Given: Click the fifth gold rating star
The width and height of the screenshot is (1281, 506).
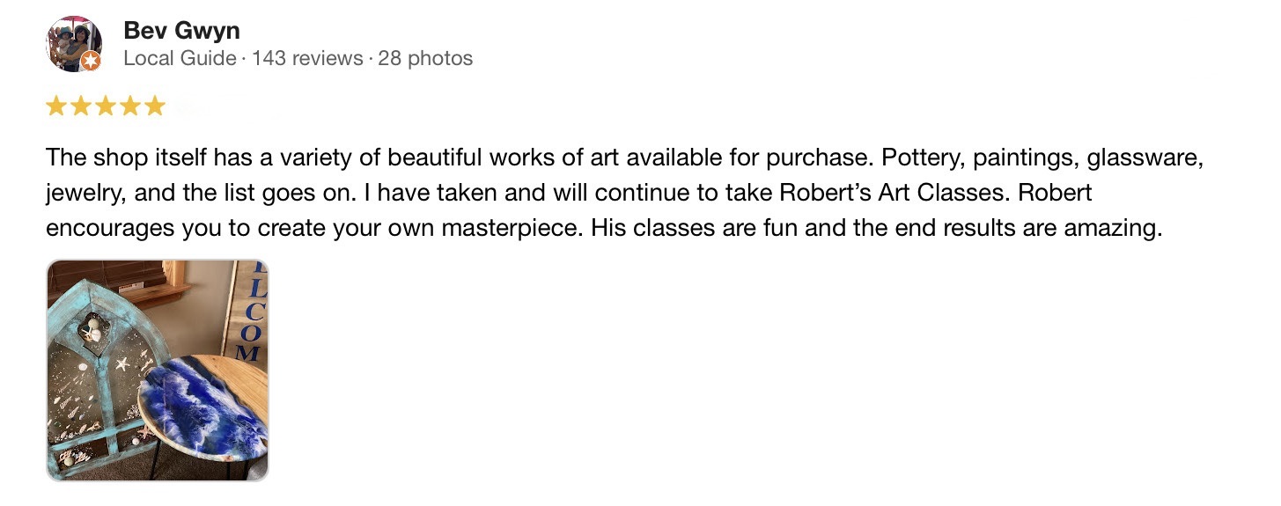Looking at the screenshot, I should (155, 106).
